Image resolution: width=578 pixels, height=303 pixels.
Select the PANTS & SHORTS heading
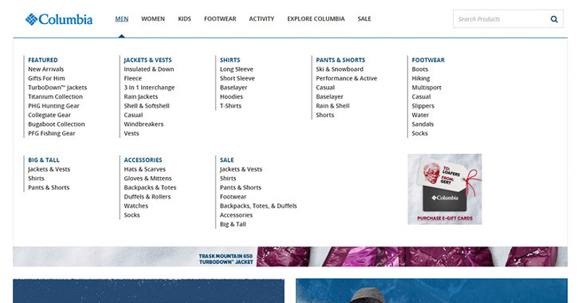[341, 60]
